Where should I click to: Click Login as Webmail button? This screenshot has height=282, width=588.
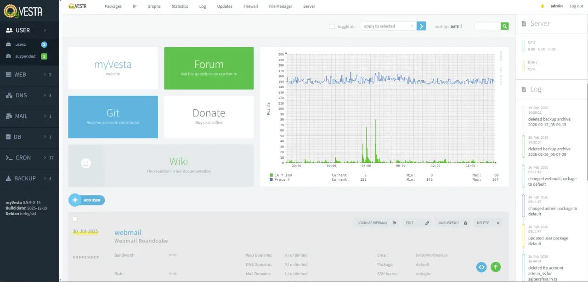click(x=376, y=223)
